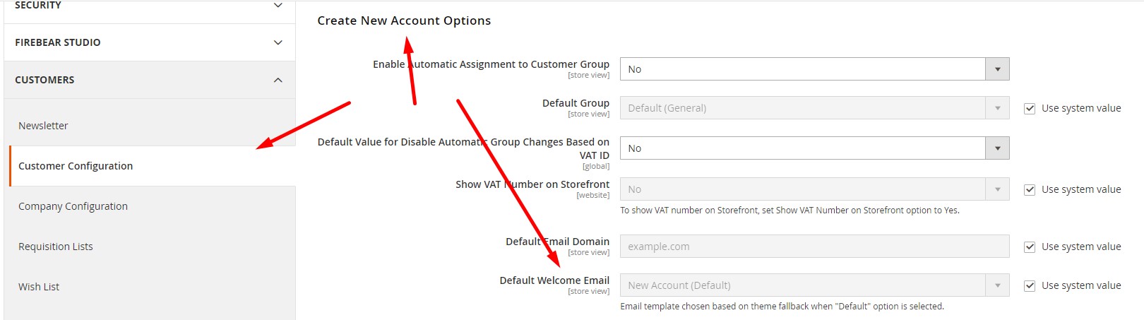1144x320 pixels.
Task: Open the Wish List settings
Action: pos(39,287)
